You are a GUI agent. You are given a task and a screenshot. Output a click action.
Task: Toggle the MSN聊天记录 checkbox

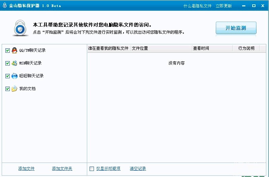click(x=8, y=63)
